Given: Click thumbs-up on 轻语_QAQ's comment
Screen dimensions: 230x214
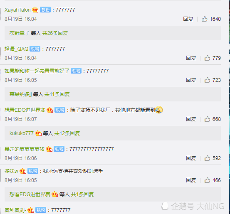Looking at the screenshot, I should click(x=207, y=58).
